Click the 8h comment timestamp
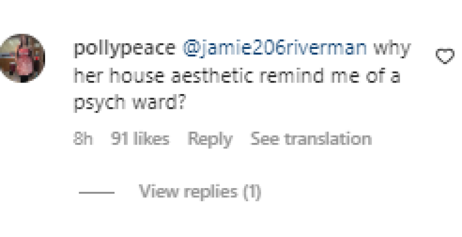 (x=83, y=139)
